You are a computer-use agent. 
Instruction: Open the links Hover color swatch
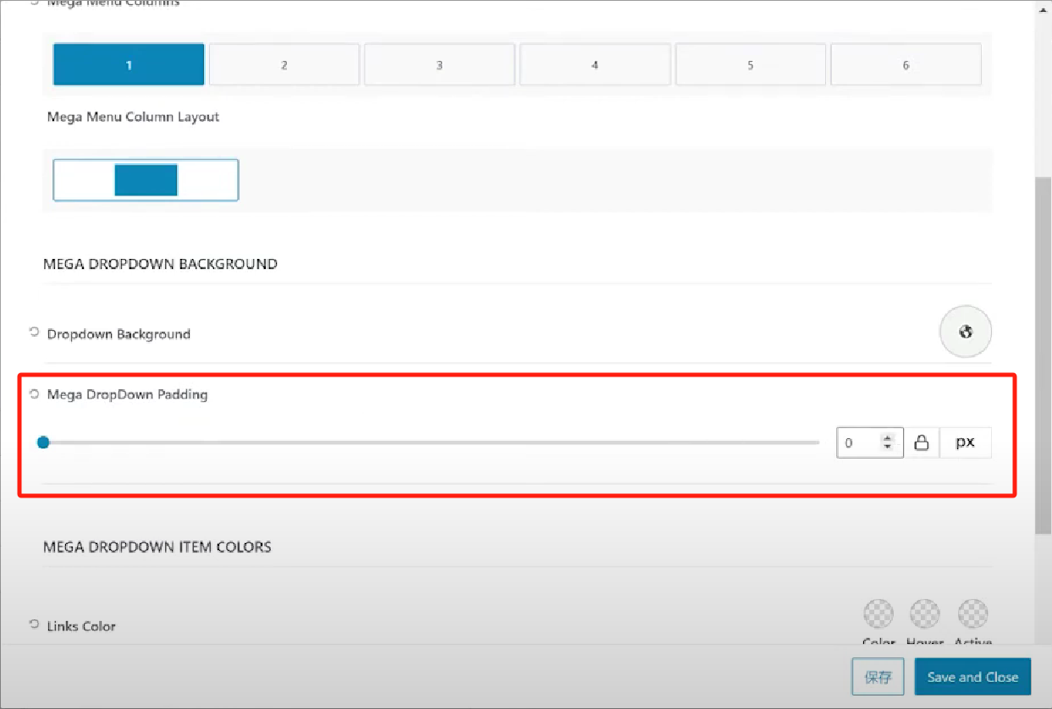point(924,613)
